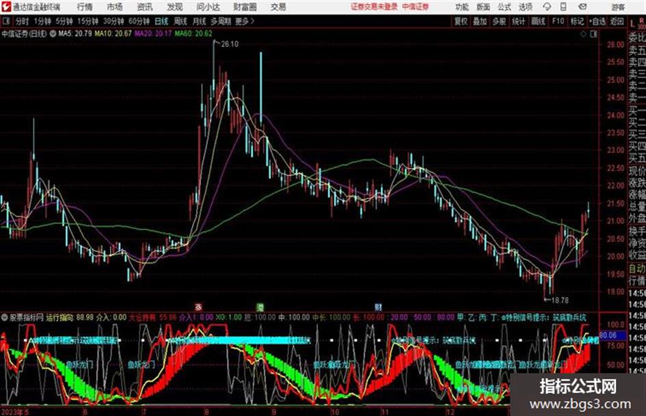Click the 统计 statistics button
The image size is (646, 416).
tap(518, 21)
